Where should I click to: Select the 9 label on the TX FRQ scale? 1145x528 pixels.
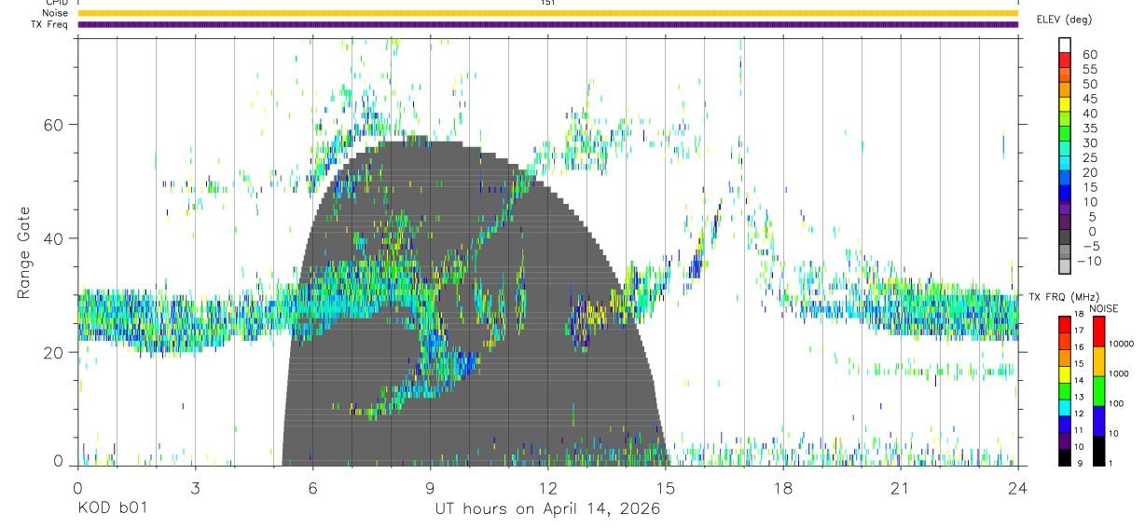[x=1081, y=463]
